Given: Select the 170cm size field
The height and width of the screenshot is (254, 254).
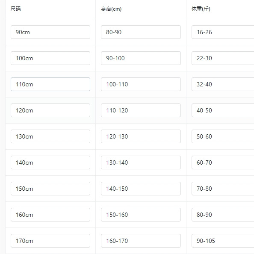Looking at the screenshot, I should [x=50, y=241].
